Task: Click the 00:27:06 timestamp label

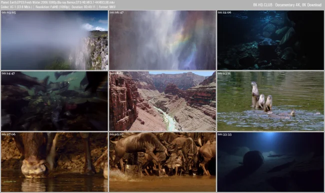Action: [8, 134]
